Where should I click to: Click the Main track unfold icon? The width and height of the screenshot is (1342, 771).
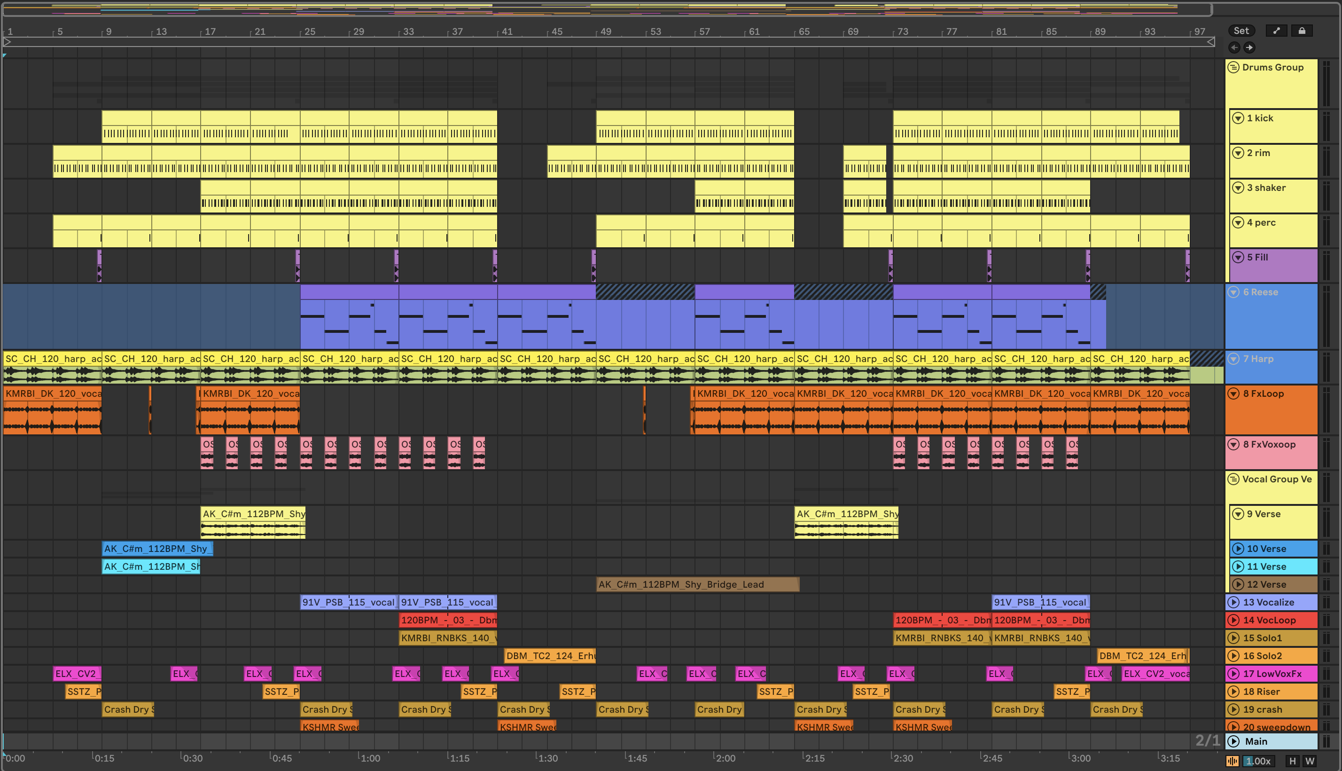[x=1233, y=741]
